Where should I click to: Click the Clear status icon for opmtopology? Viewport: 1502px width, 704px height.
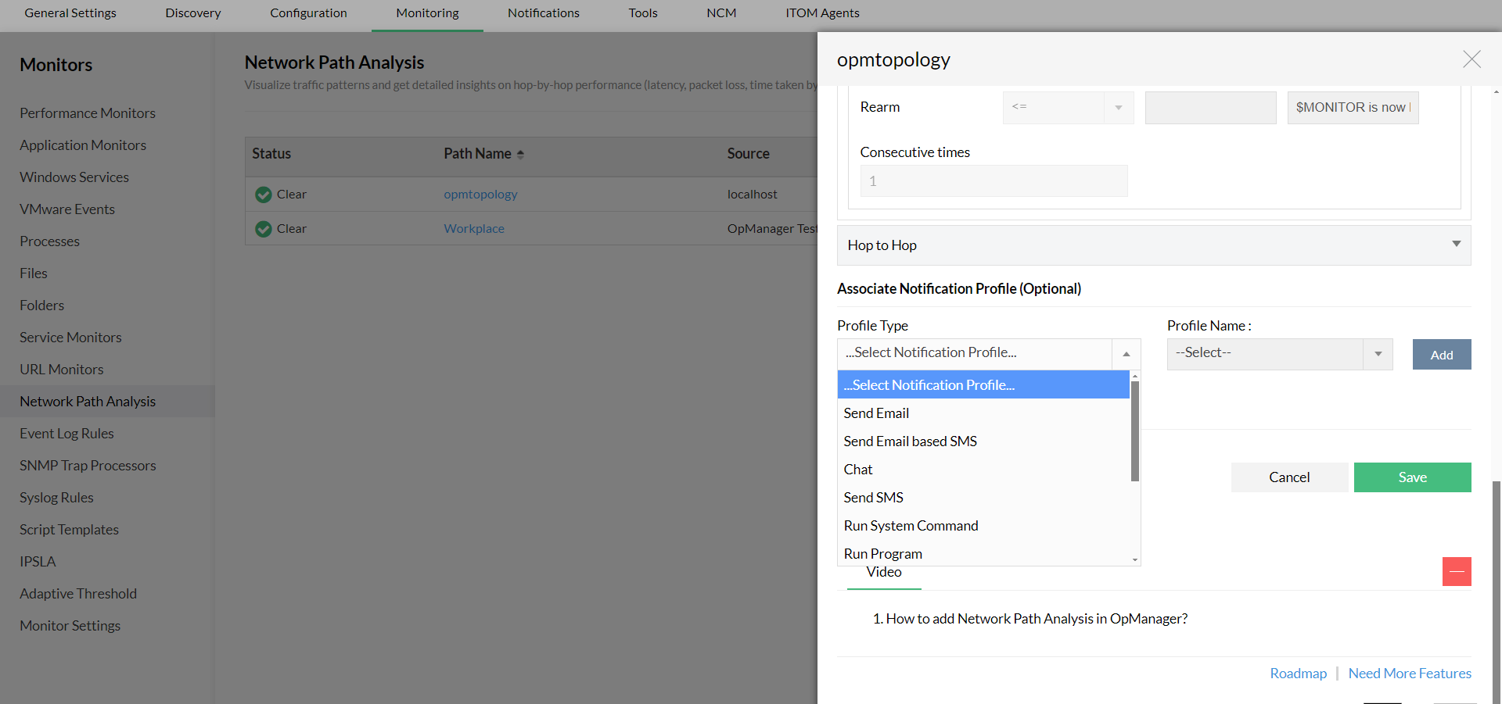point(264,195)
